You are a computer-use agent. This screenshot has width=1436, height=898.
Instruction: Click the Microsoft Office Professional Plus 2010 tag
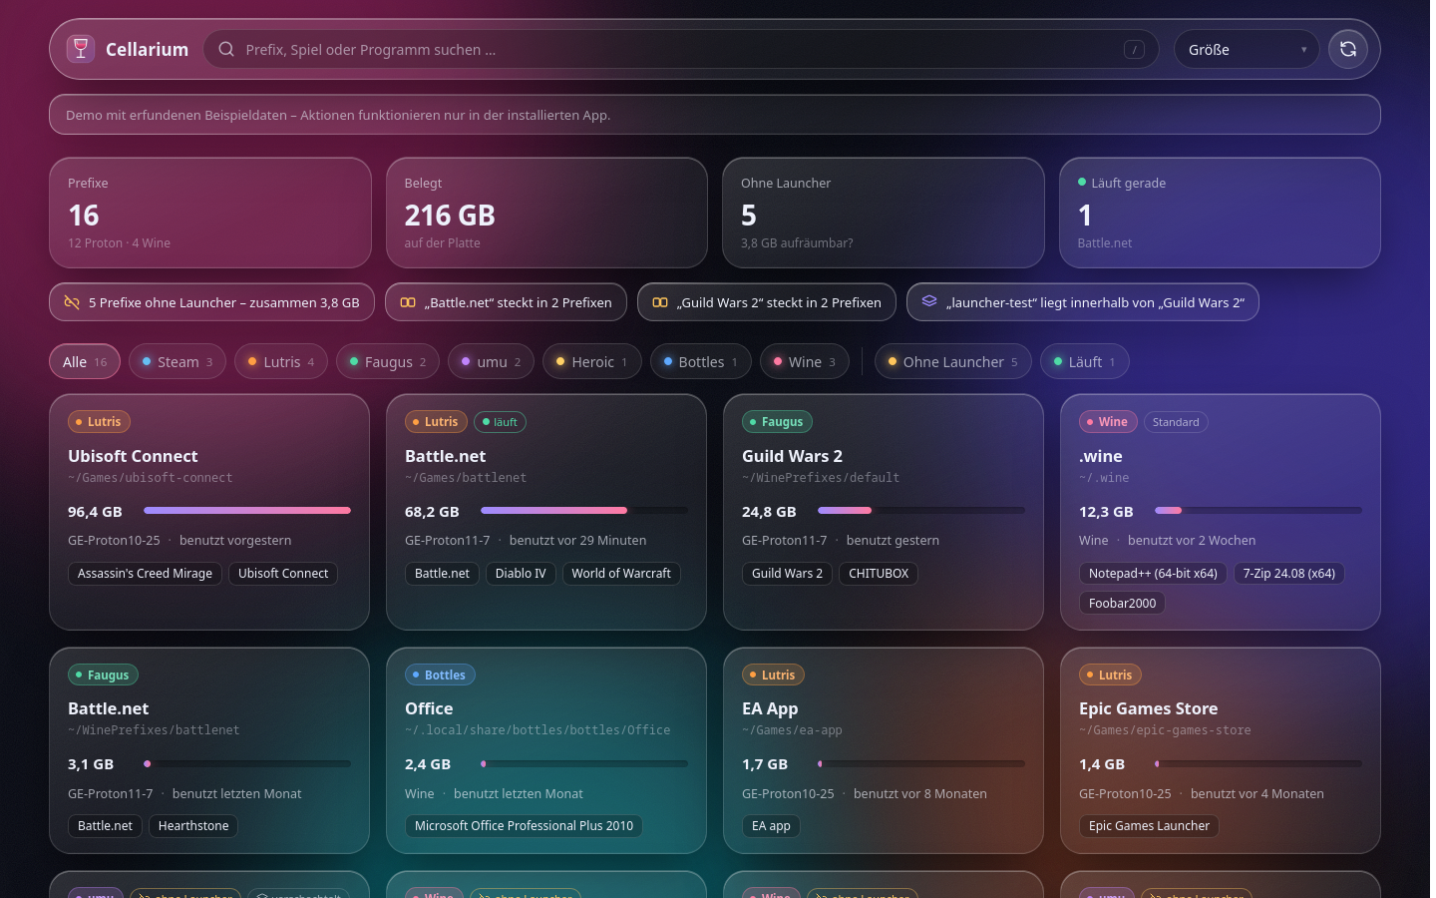(x=524, y=826)
